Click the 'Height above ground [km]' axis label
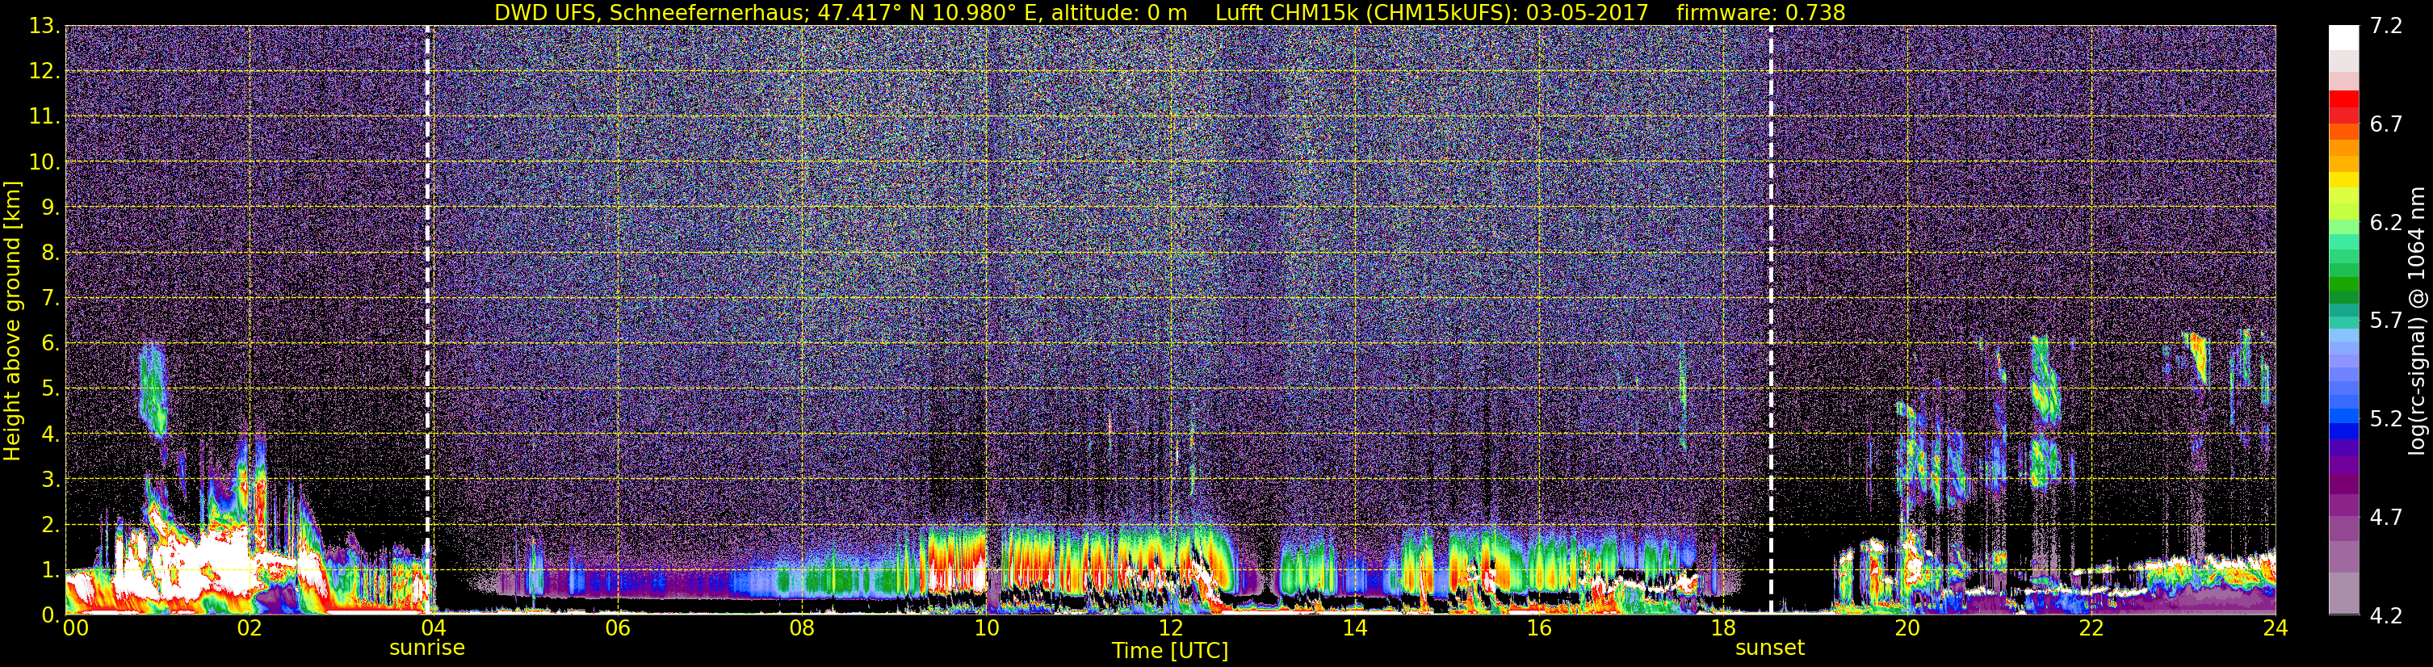 click(x=12, y=321)
